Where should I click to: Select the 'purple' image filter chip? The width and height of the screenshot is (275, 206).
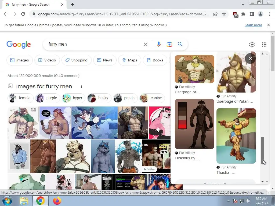click(x=48, y=98)
